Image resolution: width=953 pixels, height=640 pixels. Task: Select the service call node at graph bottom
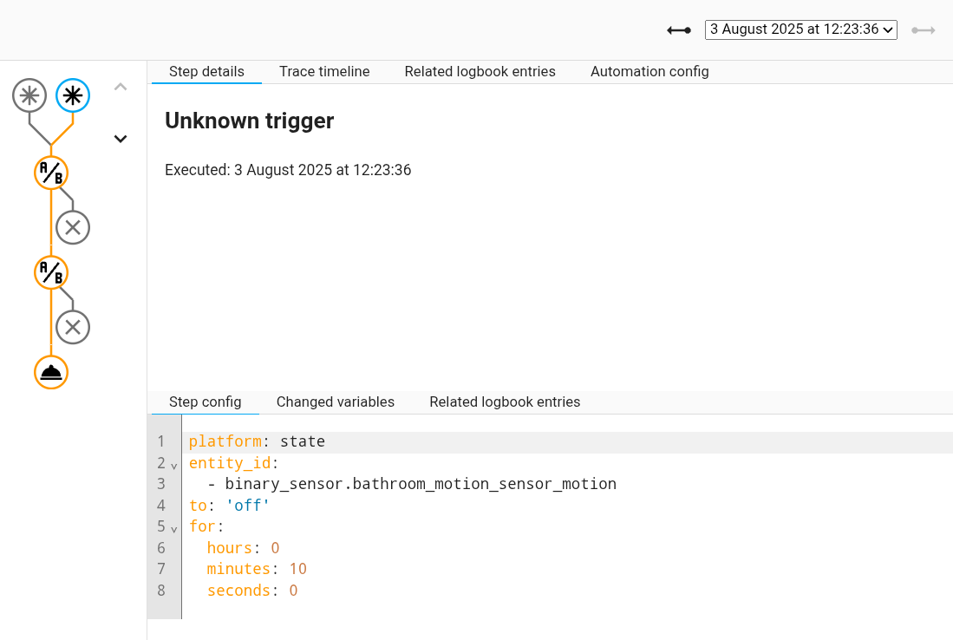50,372
